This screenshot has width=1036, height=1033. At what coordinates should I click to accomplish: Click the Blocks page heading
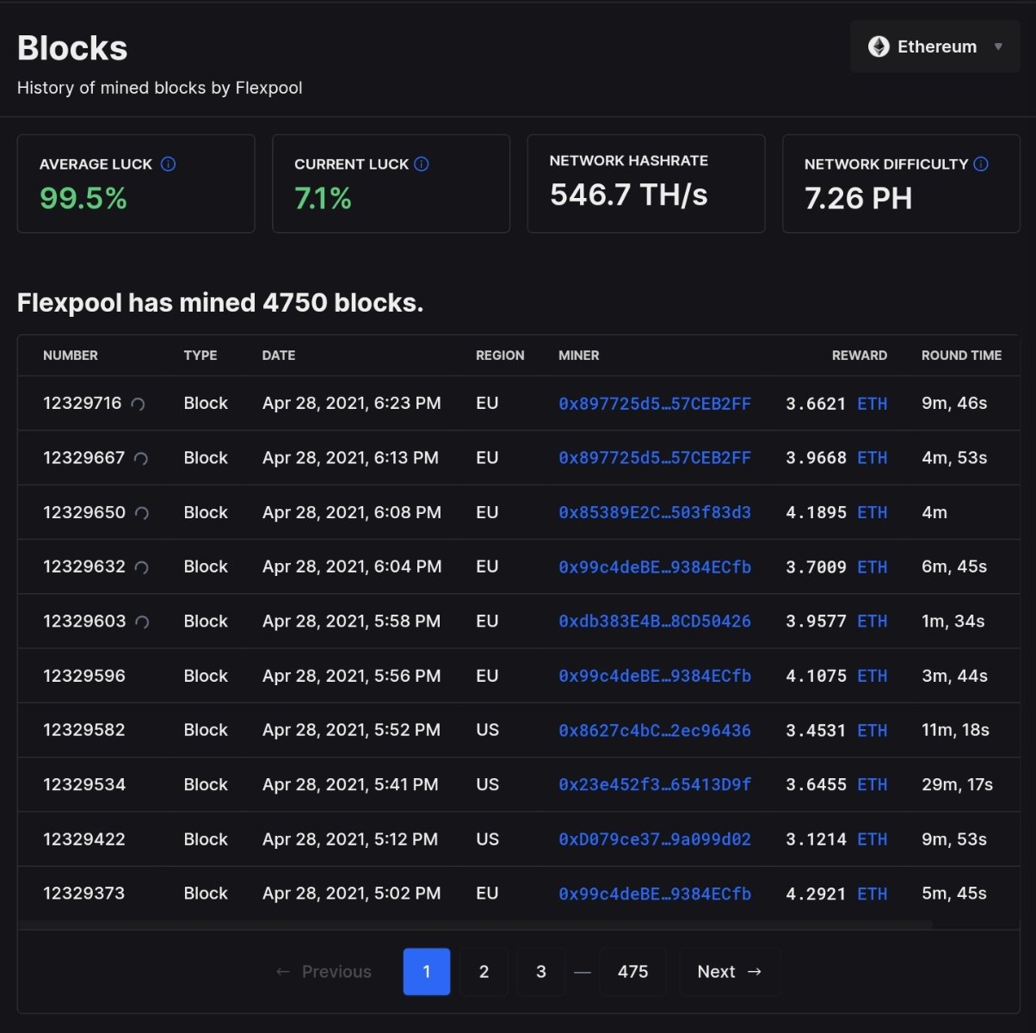coord(72,48)
